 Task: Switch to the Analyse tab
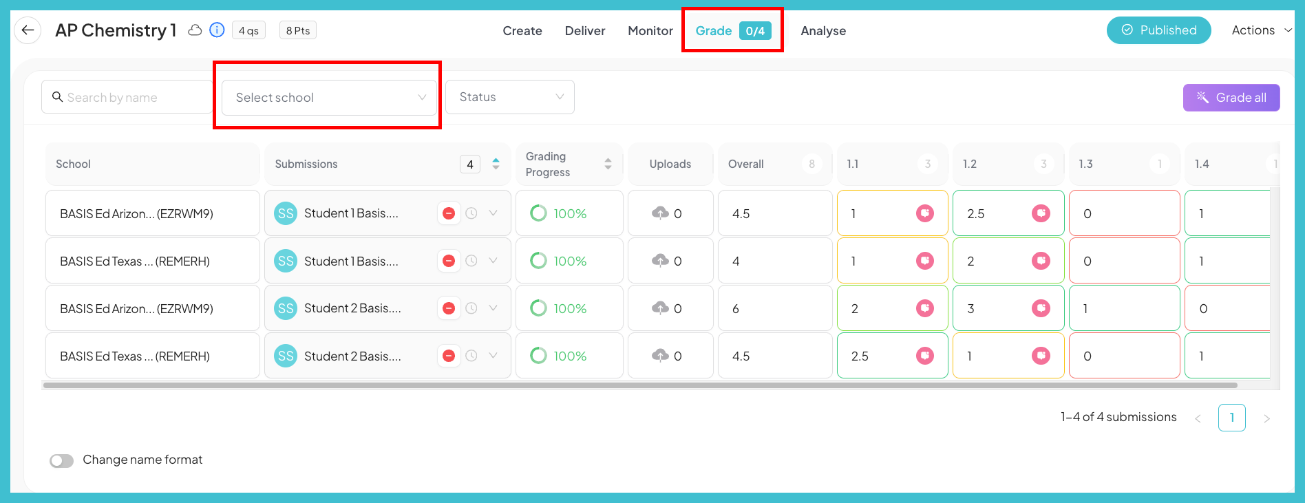point(823,31)
